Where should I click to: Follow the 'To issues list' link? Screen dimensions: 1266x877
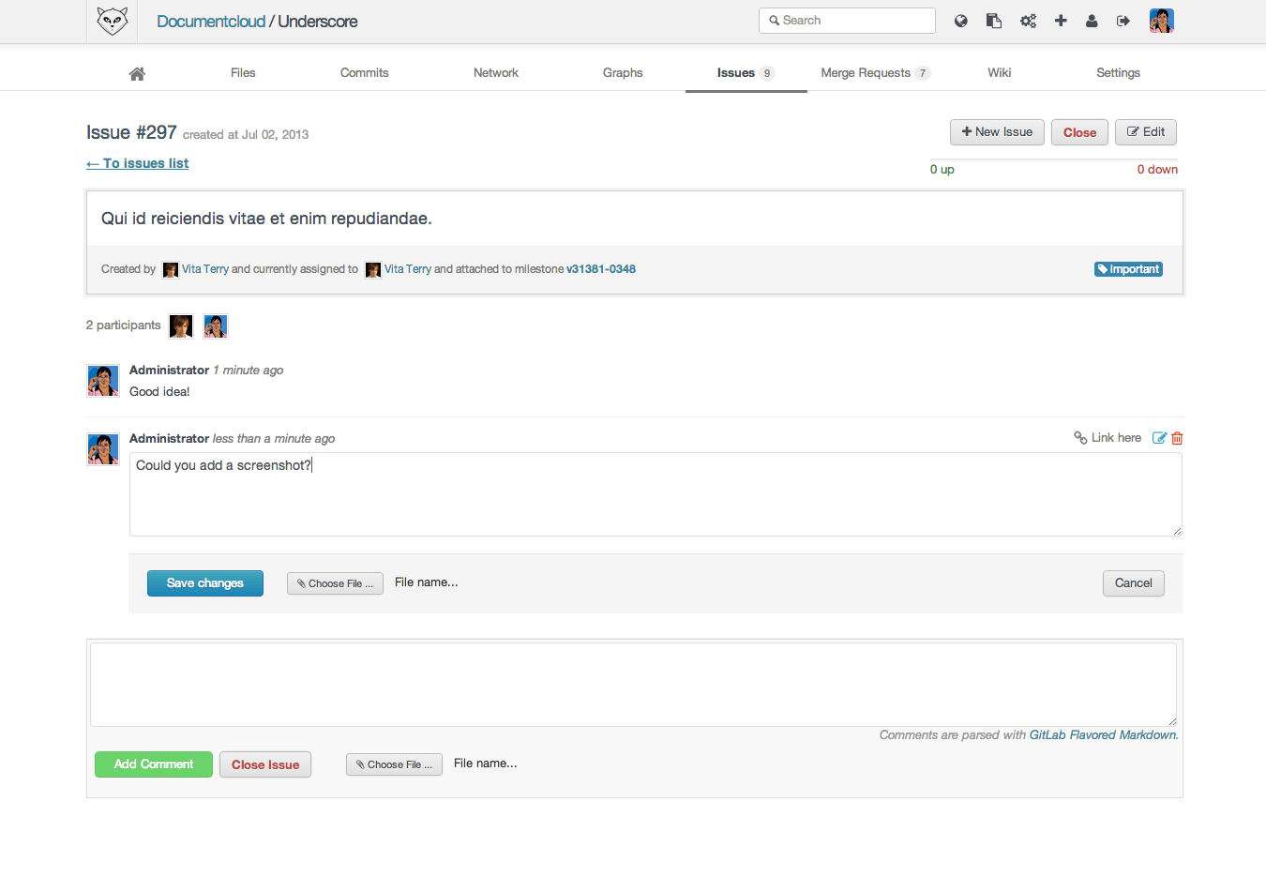(x=138, y=163)
